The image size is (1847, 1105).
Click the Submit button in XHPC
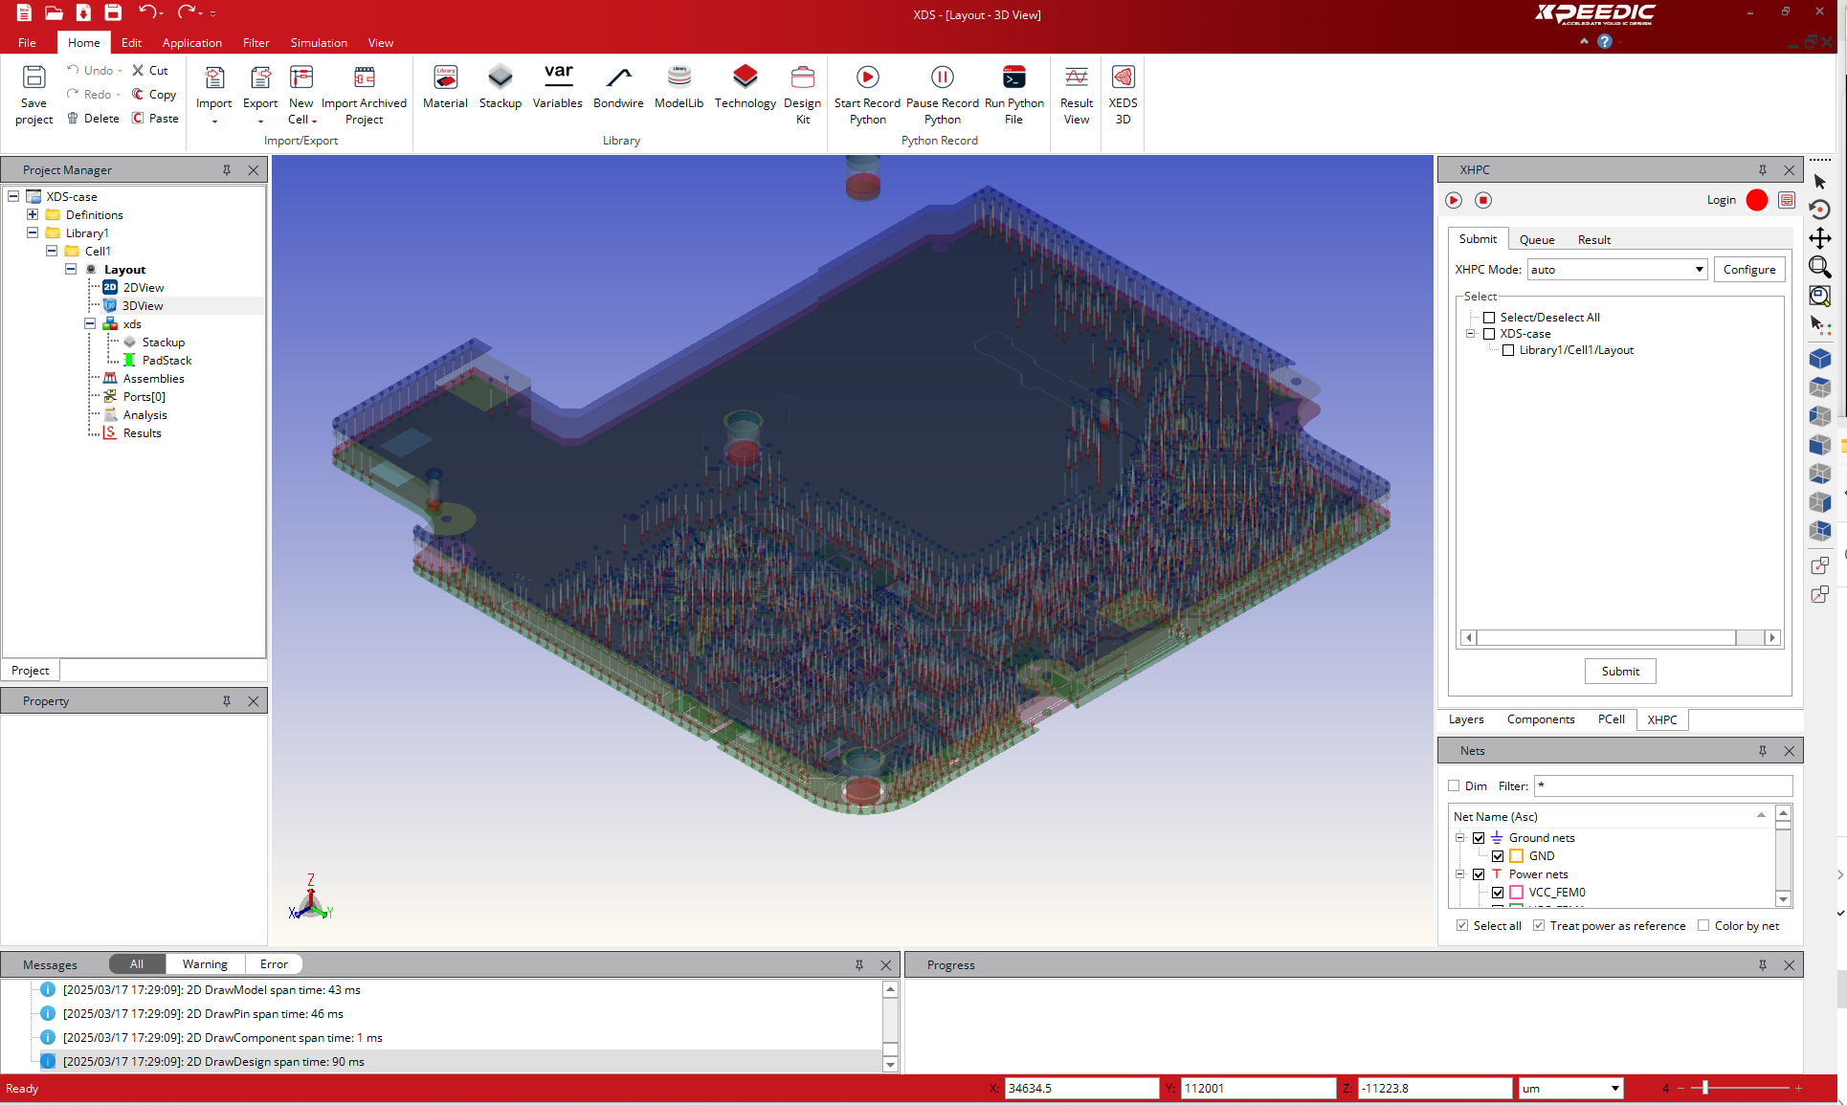(1620, 671)
